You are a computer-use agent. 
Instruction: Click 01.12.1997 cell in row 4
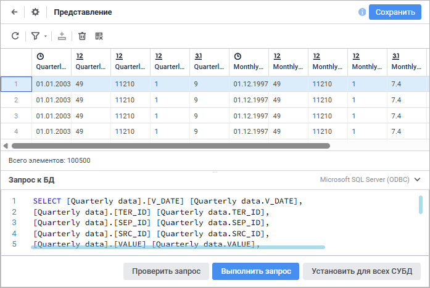tap(249, 131)
